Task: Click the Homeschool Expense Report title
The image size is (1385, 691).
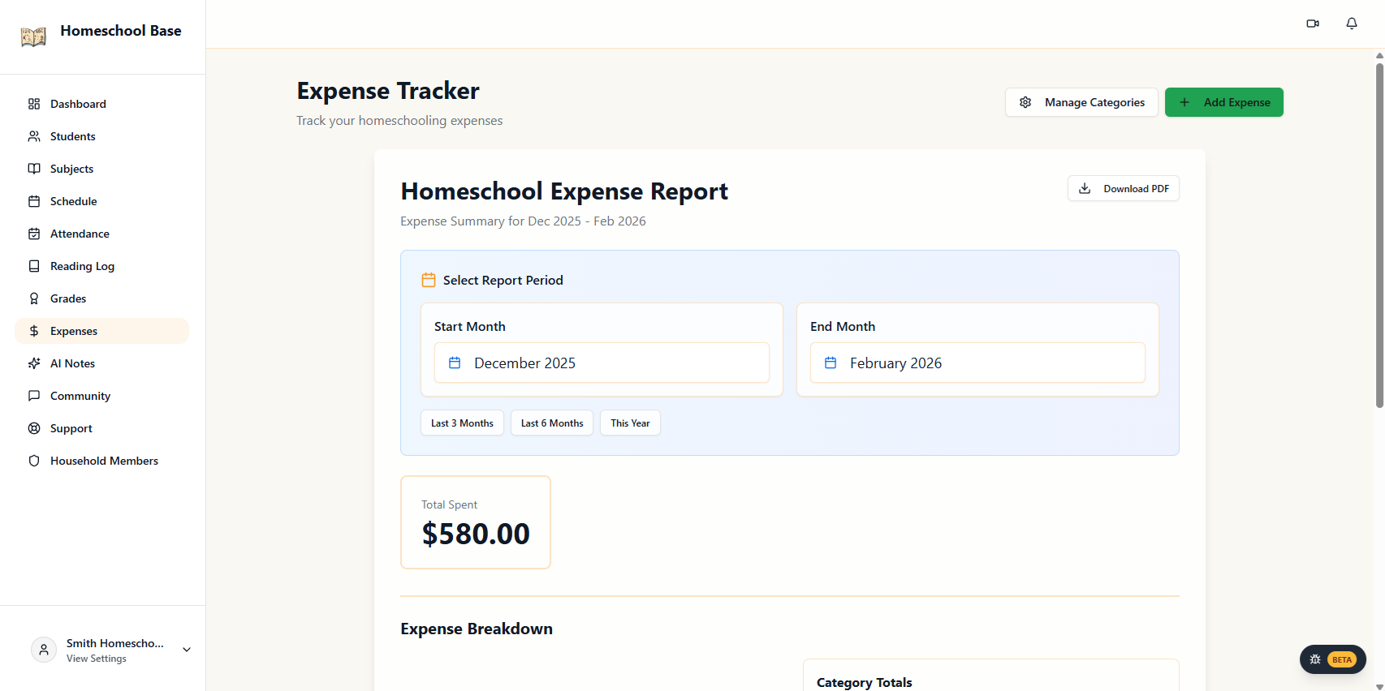Action: [x=564, y=191]
